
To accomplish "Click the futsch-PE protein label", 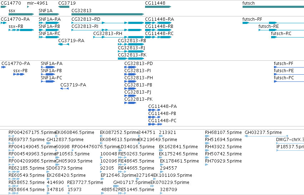I will point(284,71).
